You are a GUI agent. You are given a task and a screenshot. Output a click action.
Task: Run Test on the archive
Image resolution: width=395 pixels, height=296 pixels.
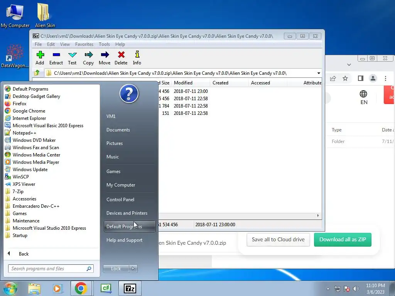click(72, 58)
